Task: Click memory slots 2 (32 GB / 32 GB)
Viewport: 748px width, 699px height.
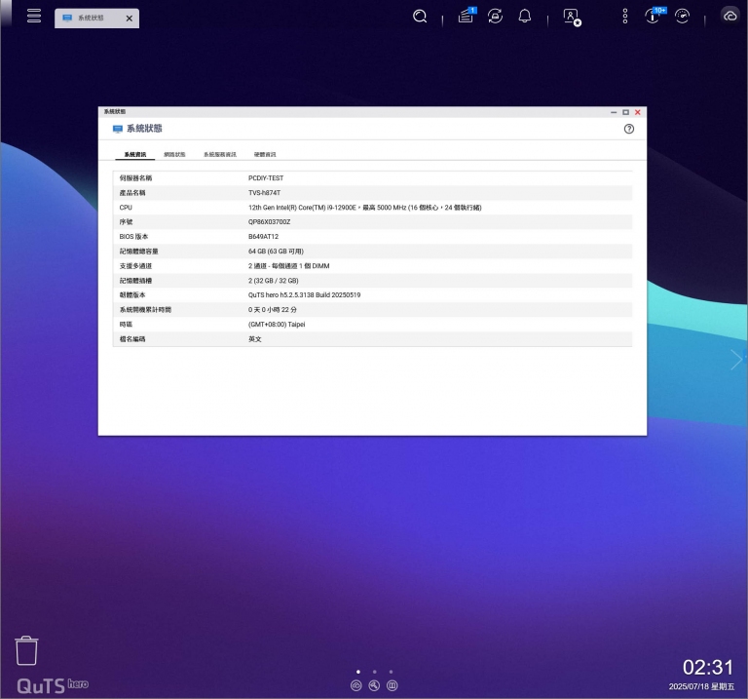Action: tap(274, 281)
